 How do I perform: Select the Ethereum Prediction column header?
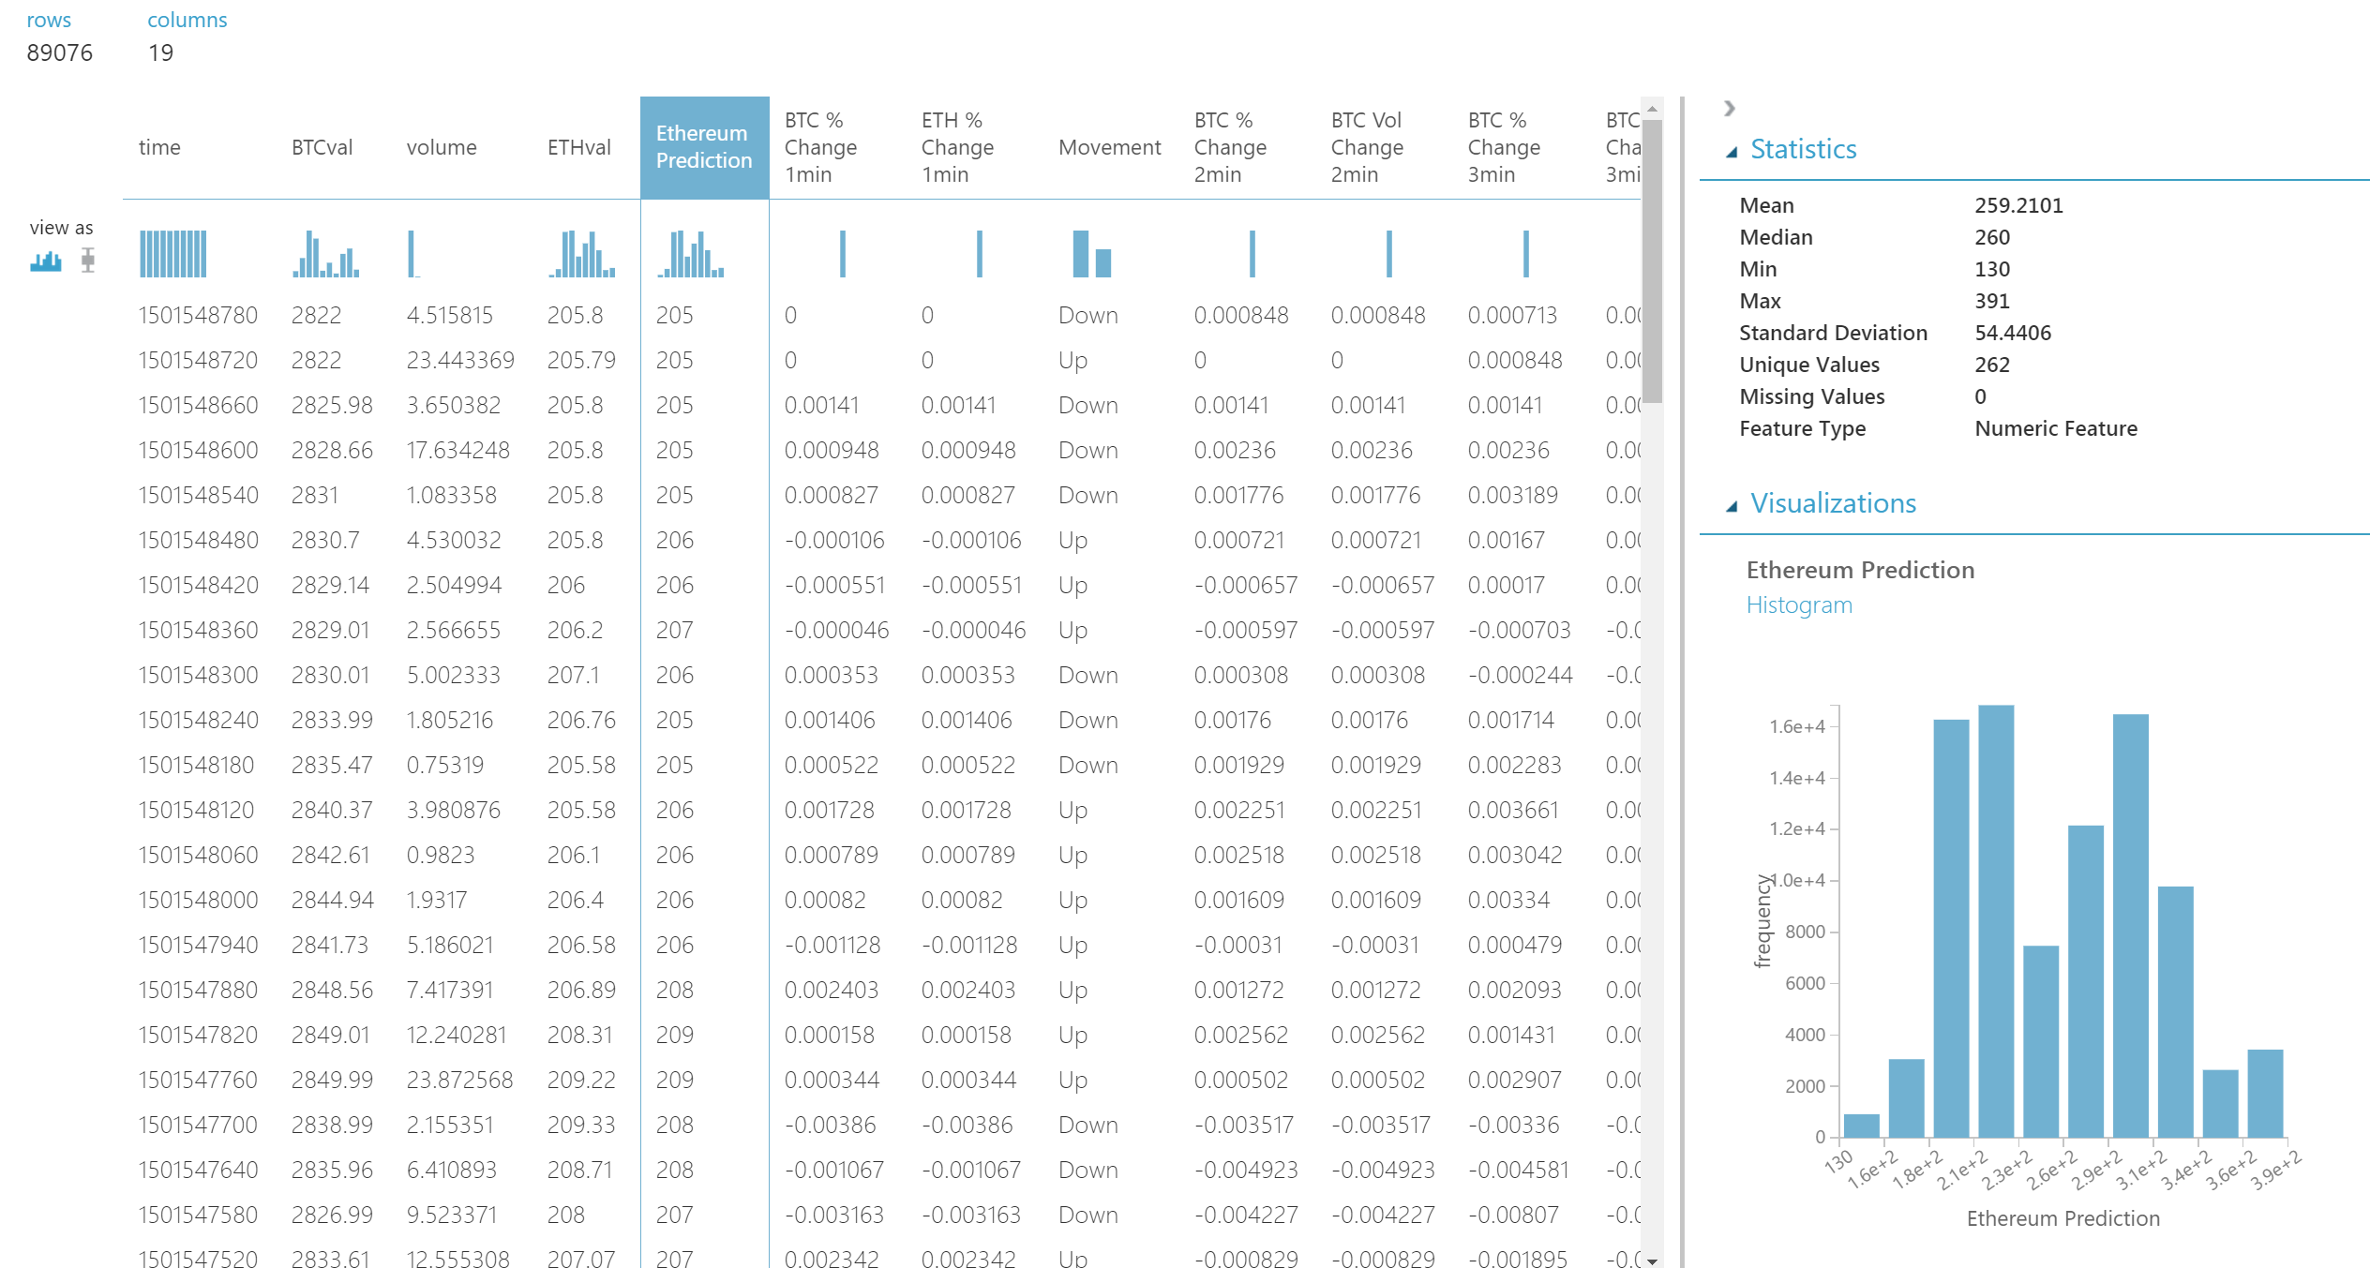(704, 147)
